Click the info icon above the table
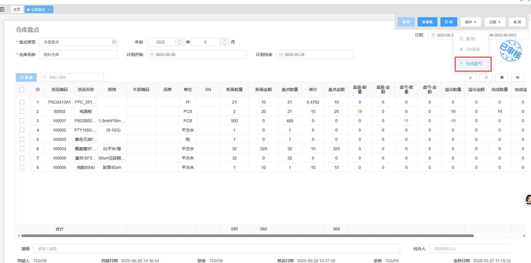 click(x=502, y=78)
